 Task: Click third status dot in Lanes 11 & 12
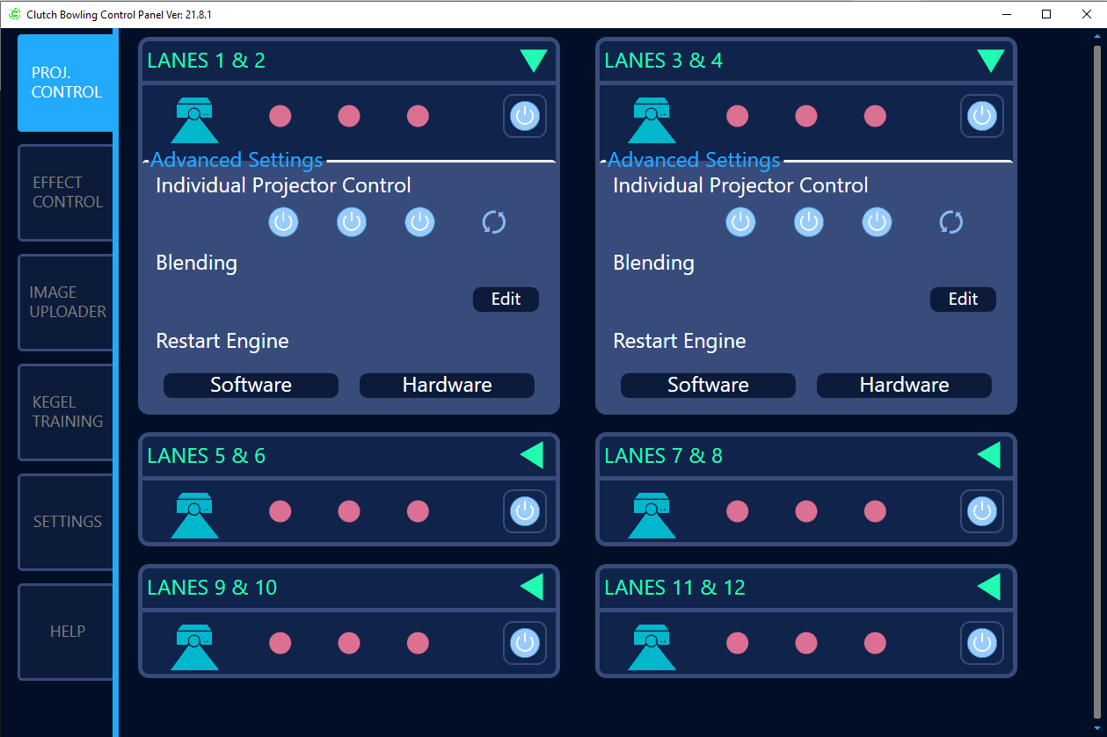(875, 643)
